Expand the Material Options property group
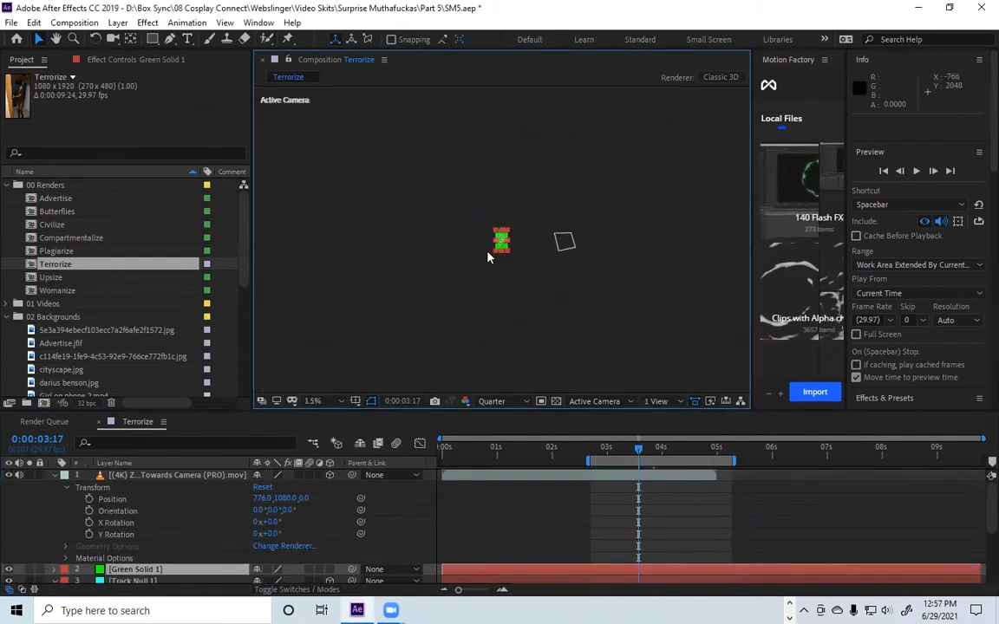This screenshot has width=999, height=624. tap(66, 558)
